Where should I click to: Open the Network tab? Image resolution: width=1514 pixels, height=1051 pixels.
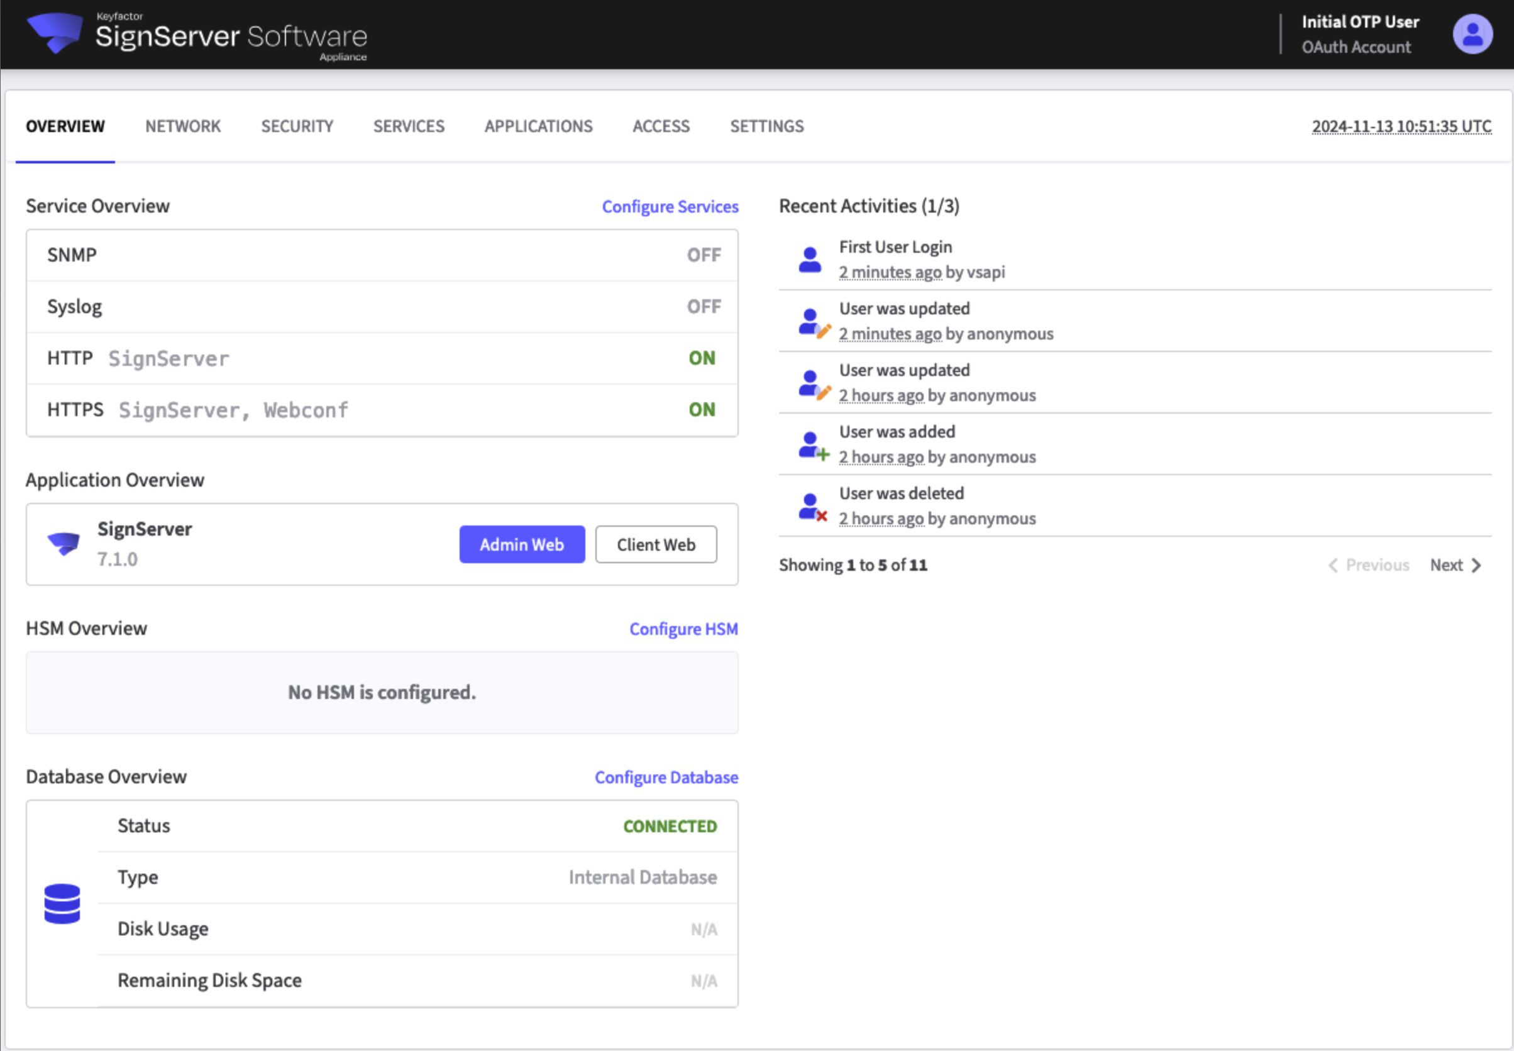pos(183,126)
